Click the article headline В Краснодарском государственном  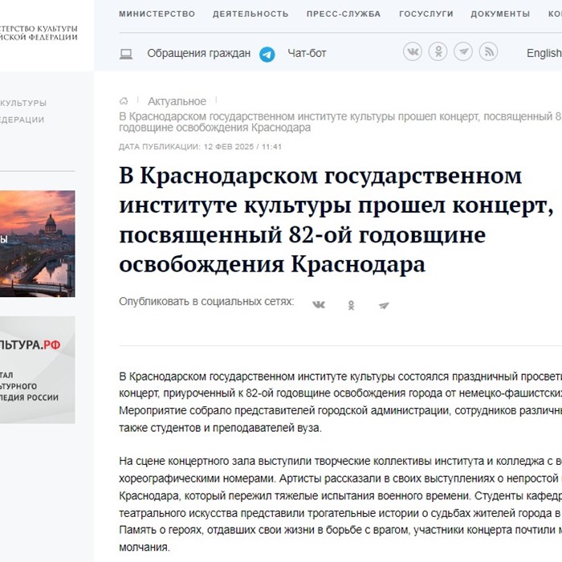point(336,220)
